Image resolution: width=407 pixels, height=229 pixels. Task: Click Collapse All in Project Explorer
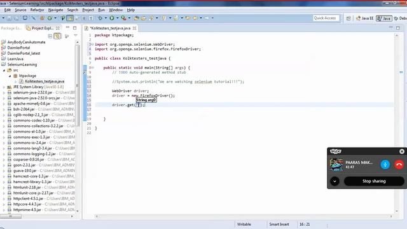[50, 36]
